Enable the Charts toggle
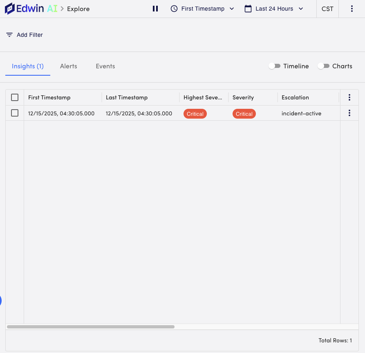 click(324, 66)
